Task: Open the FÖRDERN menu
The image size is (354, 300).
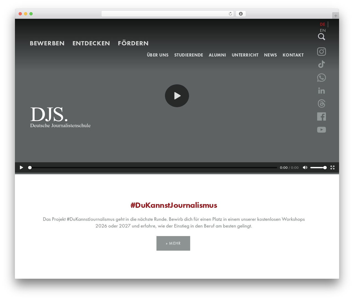Action: [133, 43]
